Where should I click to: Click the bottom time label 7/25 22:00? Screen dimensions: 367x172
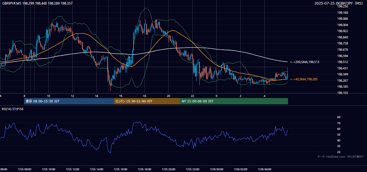[x=192, y=169]
